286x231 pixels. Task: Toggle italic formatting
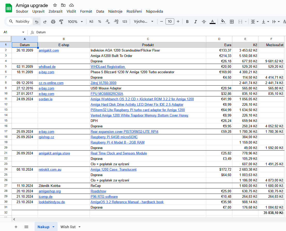coord(196,22)
